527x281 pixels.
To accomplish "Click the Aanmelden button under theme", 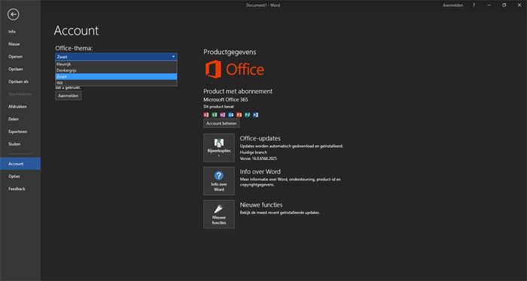I will pyautogui.click(x=69, y=95).
